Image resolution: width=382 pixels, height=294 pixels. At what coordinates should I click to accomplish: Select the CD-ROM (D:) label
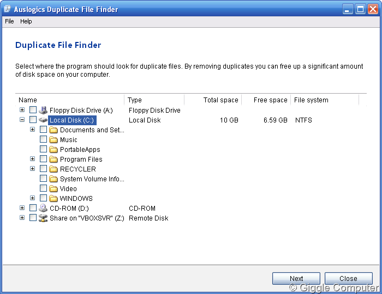click(x=69, y=208)
